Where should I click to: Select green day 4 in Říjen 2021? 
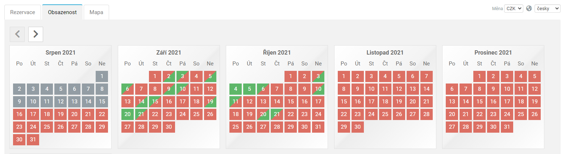(236, 89)
